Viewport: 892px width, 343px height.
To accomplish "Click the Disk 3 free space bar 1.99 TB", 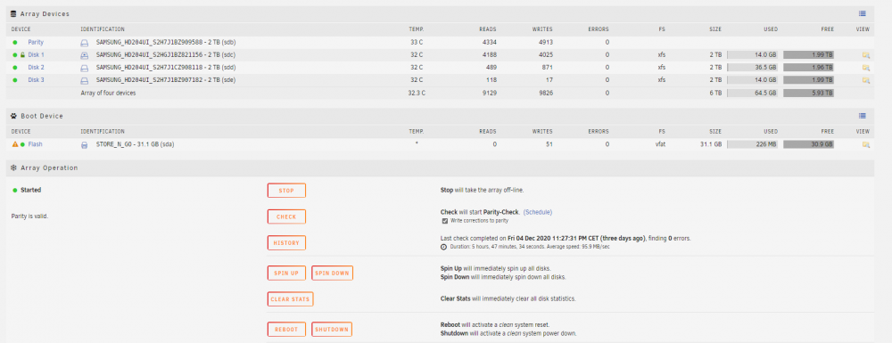I will [x=808, y=80].
